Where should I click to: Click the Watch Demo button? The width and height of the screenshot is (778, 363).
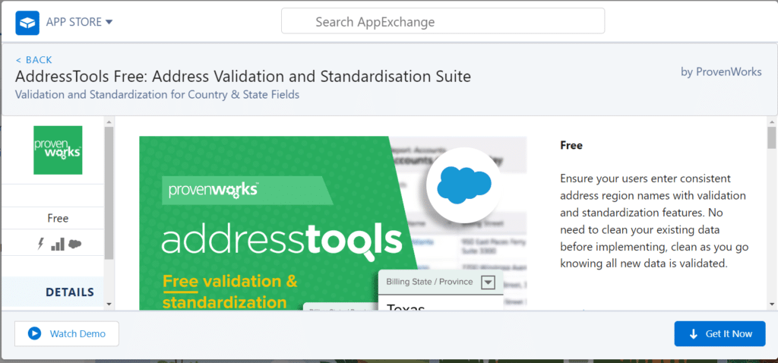(66, 333)
